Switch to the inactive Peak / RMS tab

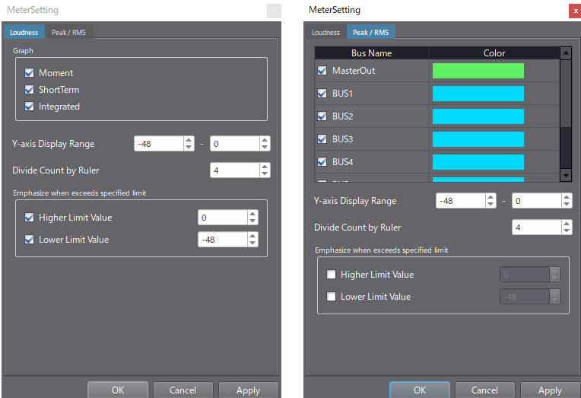click(68, 32)
